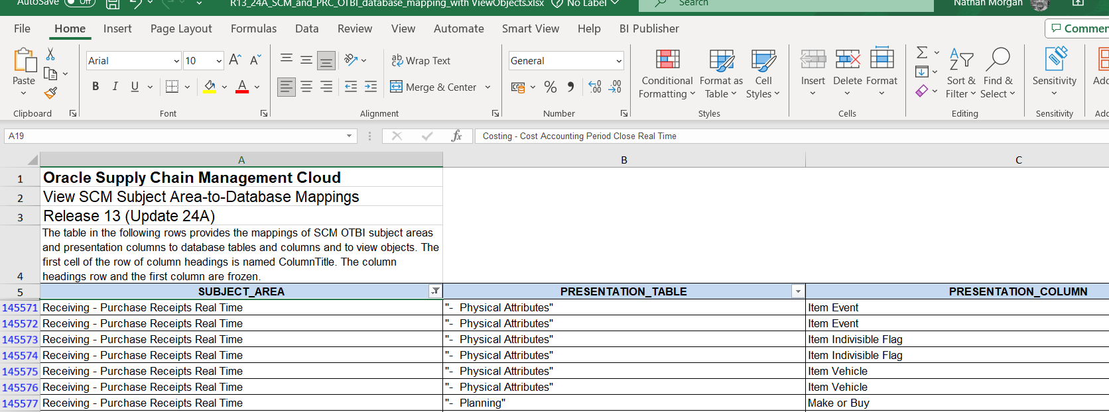Click the Name Box showing A19

[180, 136]
